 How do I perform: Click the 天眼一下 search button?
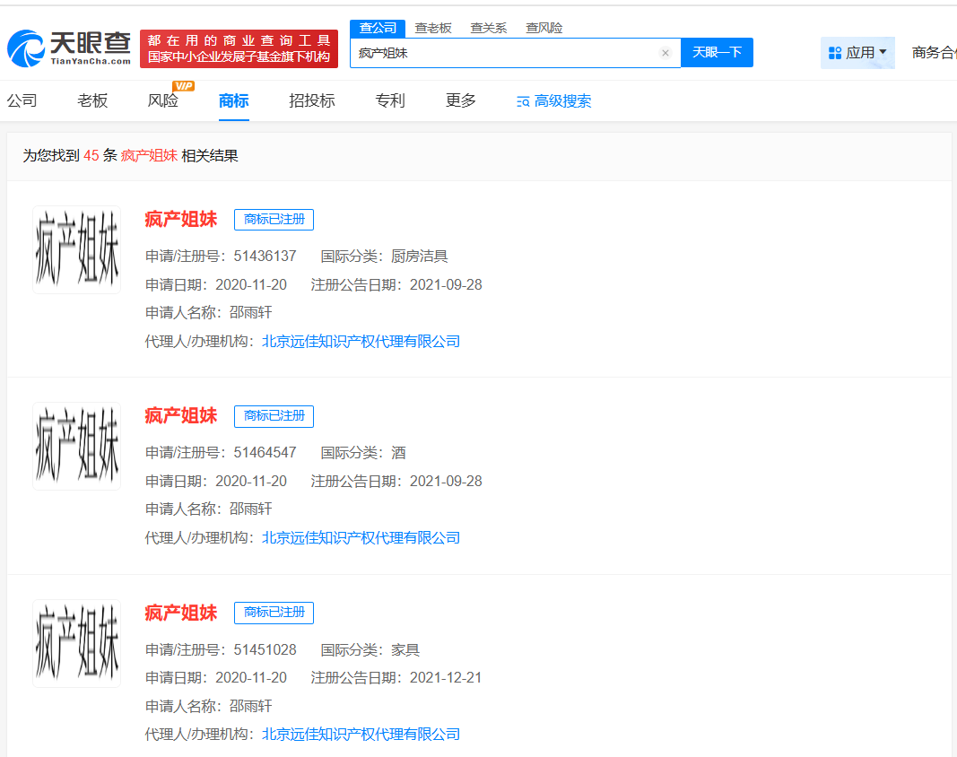pyautogui.click(x=717, y=53)
